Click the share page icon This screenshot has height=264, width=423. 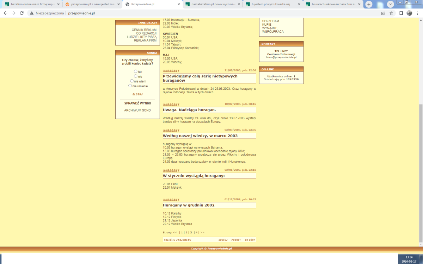tap(383, 13)
